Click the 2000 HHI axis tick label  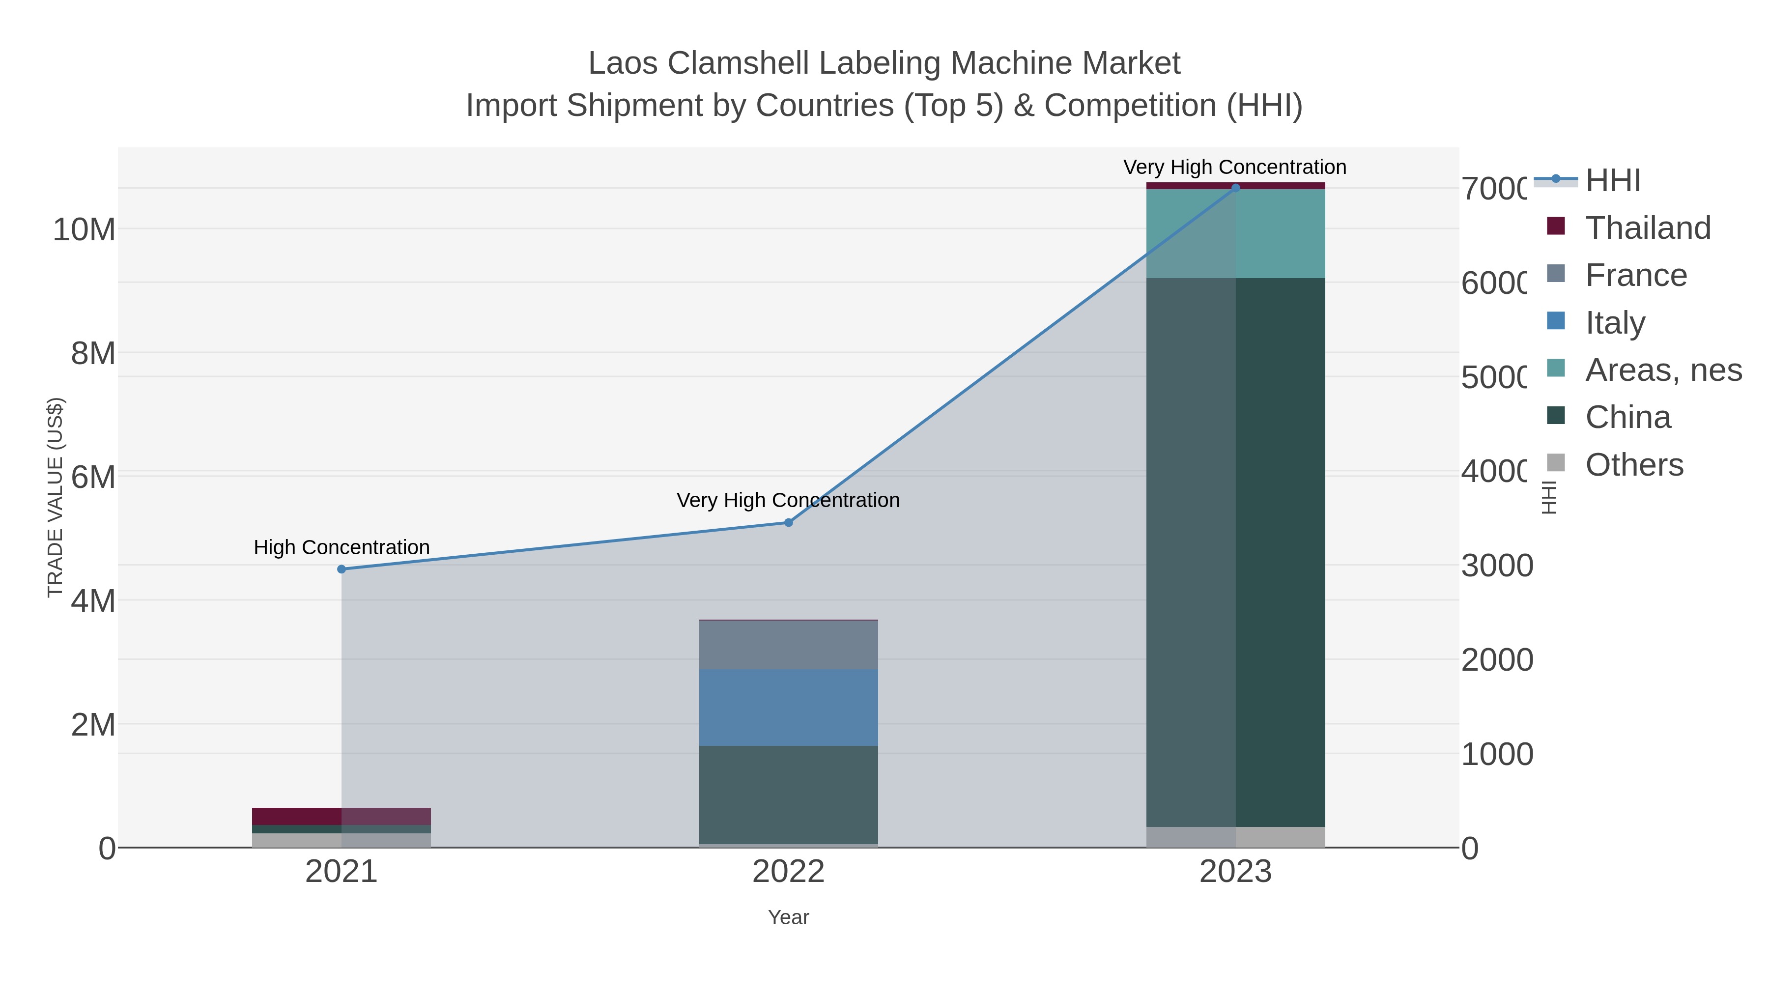[x=1497, y=660]
